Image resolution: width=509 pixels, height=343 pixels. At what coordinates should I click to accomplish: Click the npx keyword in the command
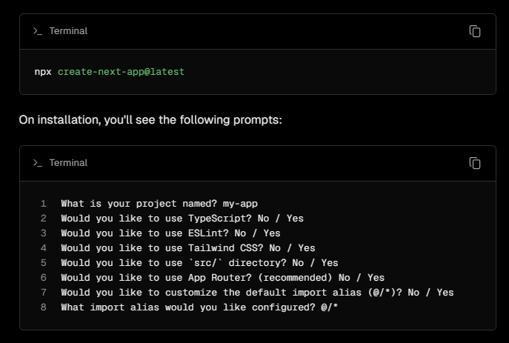coord(43,72)
